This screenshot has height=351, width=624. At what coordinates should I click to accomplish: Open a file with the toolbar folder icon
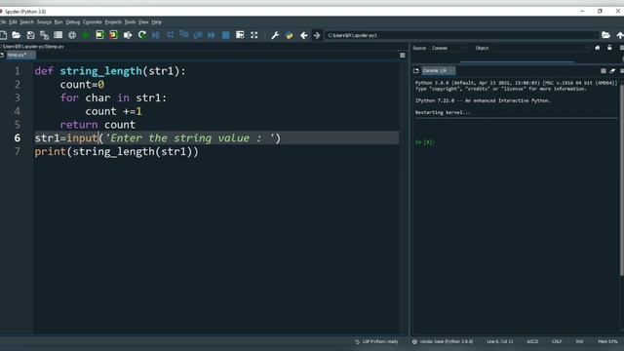tap(17, 35)
